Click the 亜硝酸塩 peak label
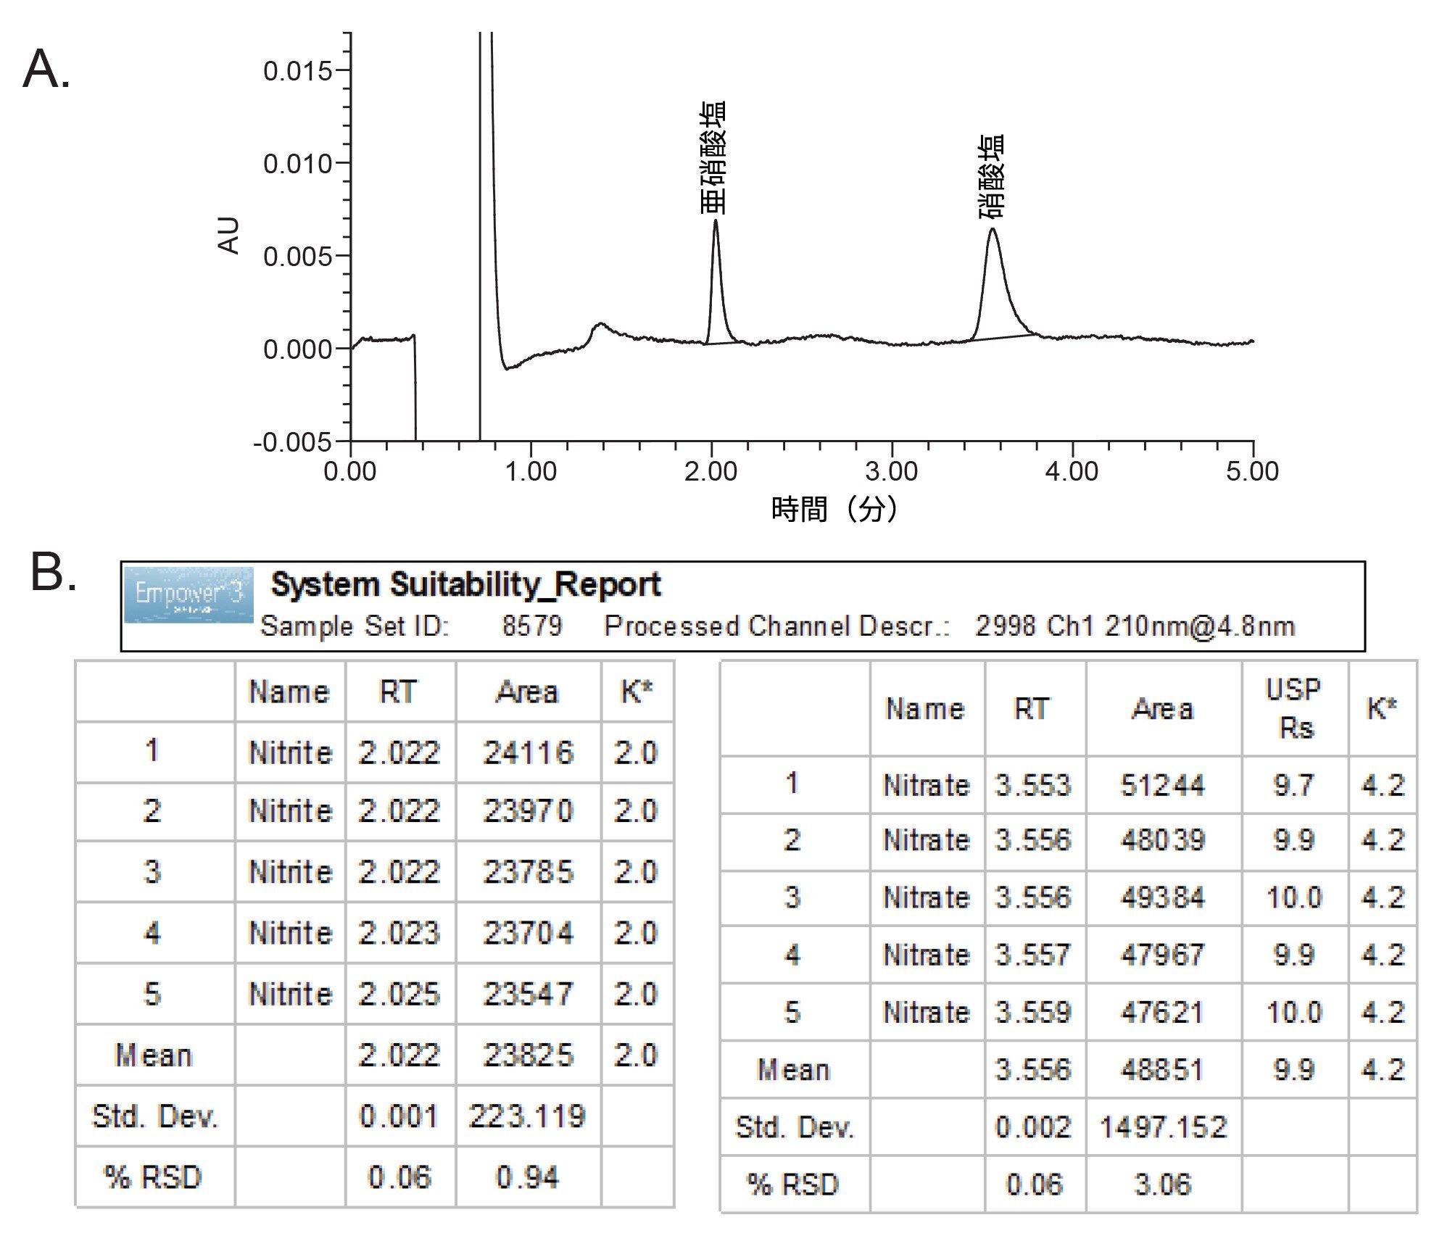This screenshot has height=1249, width=1450. click(x=713, y=158)
